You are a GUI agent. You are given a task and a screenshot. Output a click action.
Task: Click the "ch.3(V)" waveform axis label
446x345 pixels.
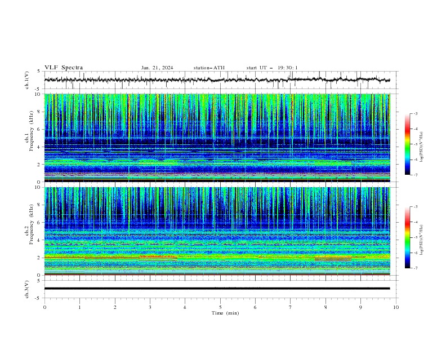point(27,289)
